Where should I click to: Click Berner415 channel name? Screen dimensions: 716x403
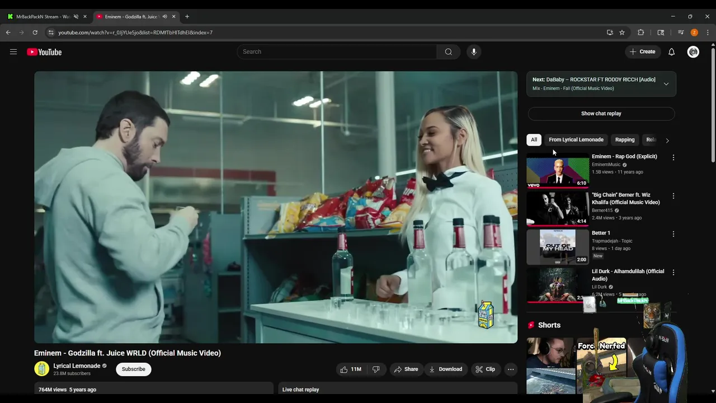(x=602, y=210)
